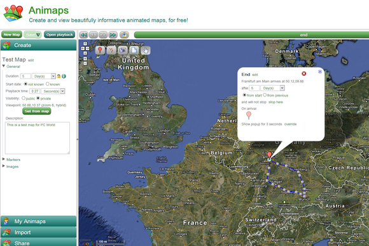
Task: Click the info icon next to Duration
Action: click(64, 76)
